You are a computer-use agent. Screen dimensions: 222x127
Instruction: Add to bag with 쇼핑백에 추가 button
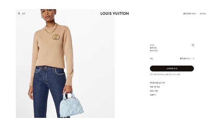click(x=172, y=68)
